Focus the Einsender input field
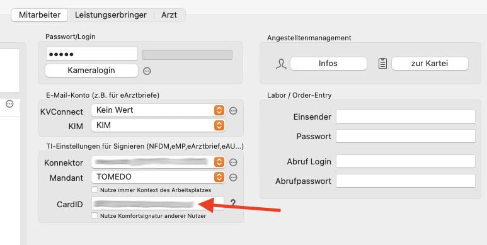Image resolution: width=487 pixels, height=245 pixels. [x=406, y=117]
